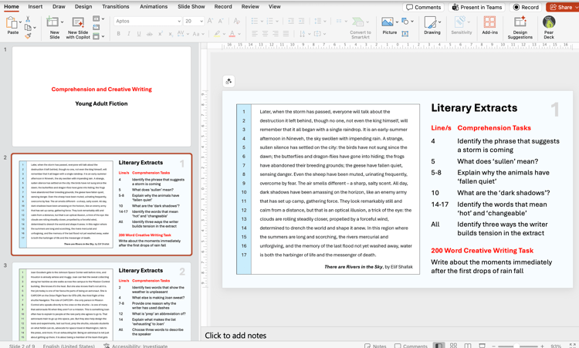
Task: Toggle Comments pane in status bar
Action: click(410, 345)
